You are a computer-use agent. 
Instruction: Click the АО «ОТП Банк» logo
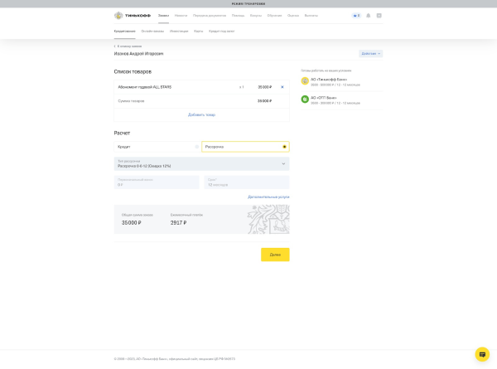[x=305, y=100]
